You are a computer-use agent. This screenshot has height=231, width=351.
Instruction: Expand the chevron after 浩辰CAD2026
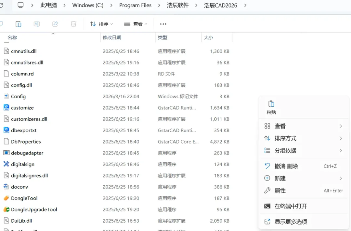tap(245, 6)
